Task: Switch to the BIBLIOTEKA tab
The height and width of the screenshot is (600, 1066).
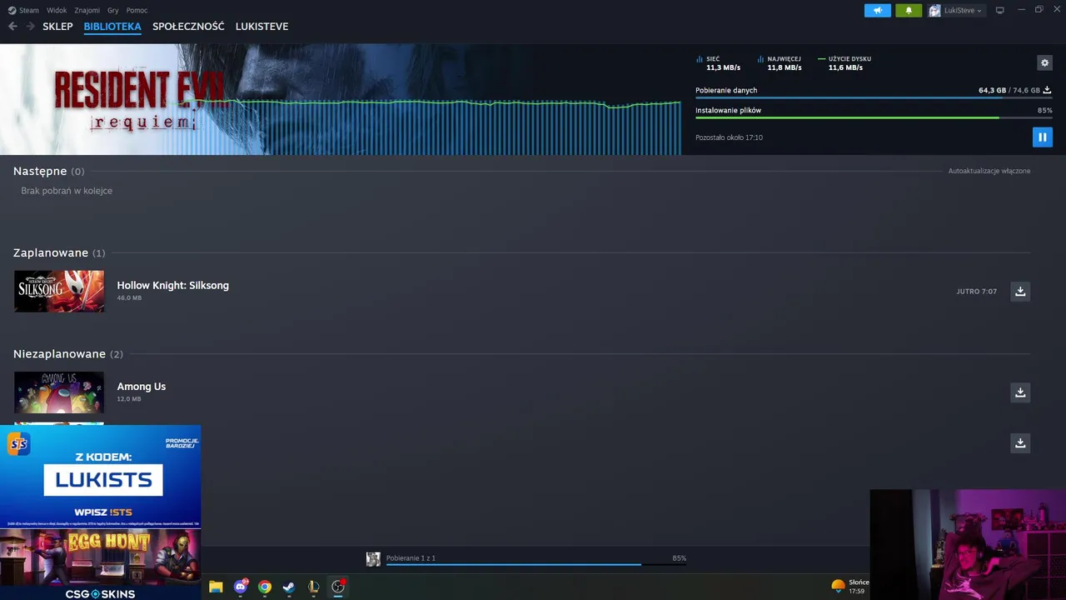Action: (112, 27)
